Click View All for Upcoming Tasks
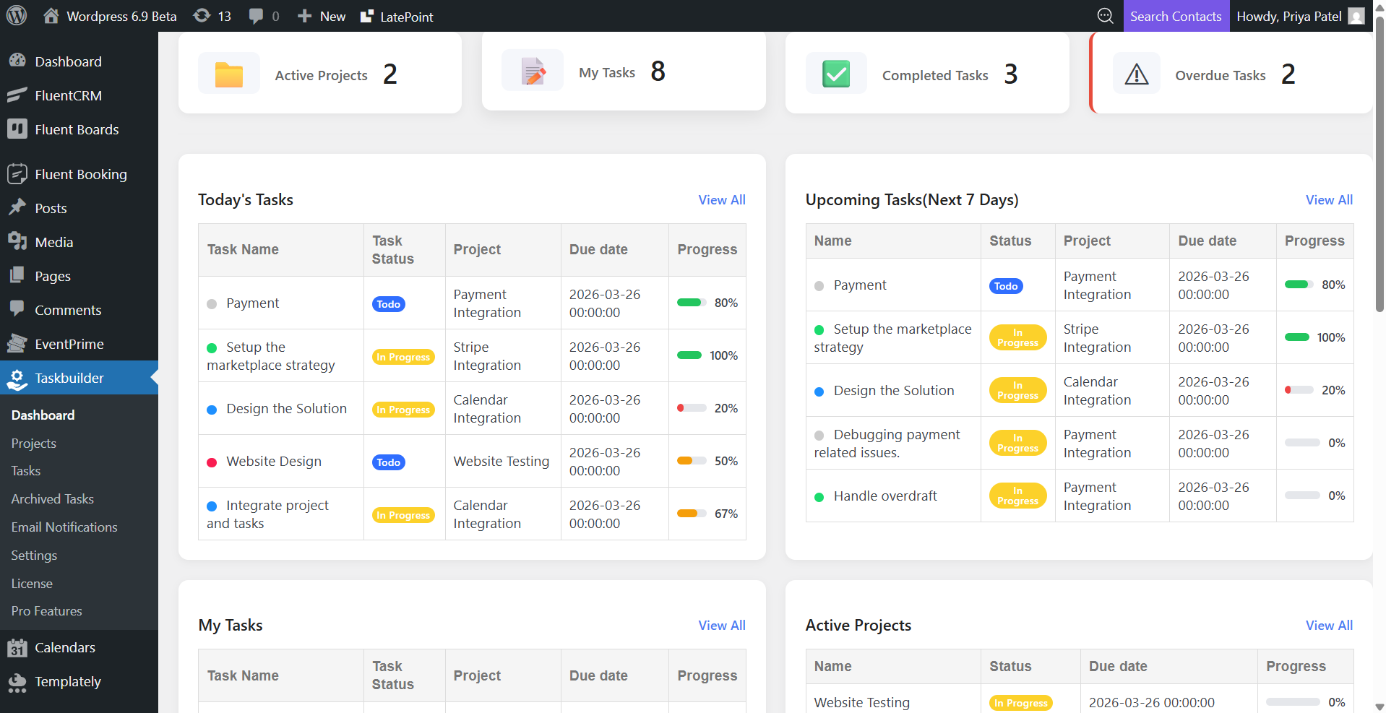This screenshot has height=713, width=1386. pos(1328,199)
